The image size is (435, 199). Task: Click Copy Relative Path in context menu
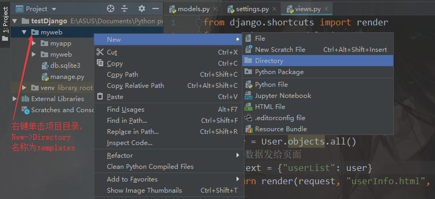pos(169,86)
